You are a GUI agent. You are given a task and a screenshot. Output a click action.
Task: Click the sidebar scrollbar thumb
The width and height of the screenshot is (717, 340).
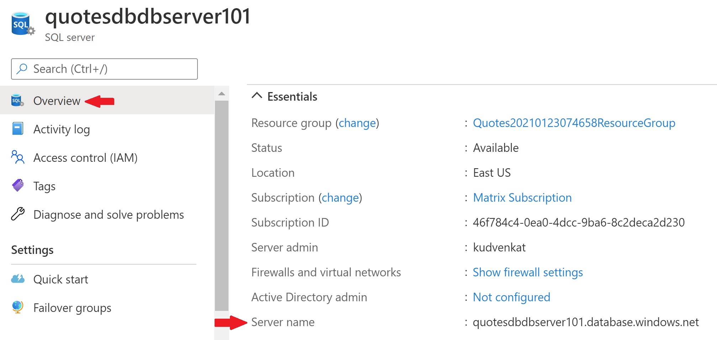coord(222,206)
